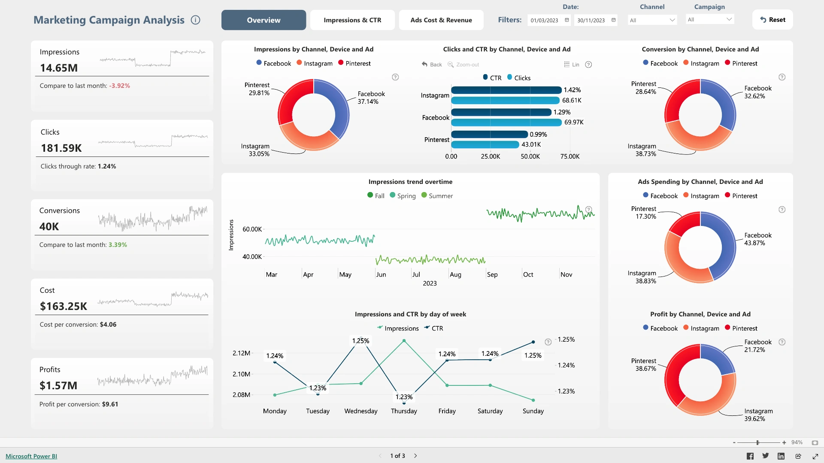Click the Conversions 40K card value
Screen dimensions: 824x463
[49, 226]
